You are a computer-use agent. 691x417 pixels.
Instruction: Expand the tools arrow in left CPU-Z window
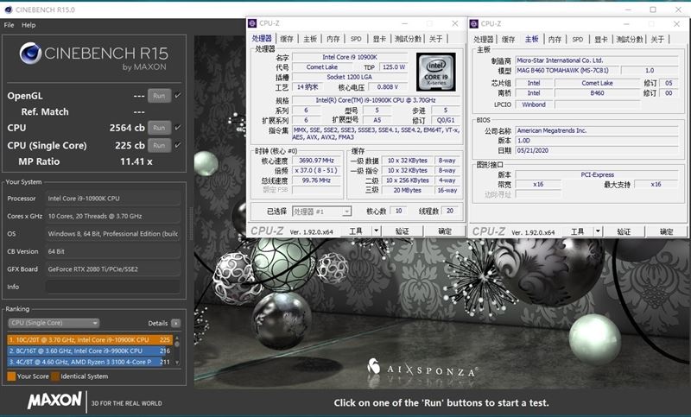point(377,231)
